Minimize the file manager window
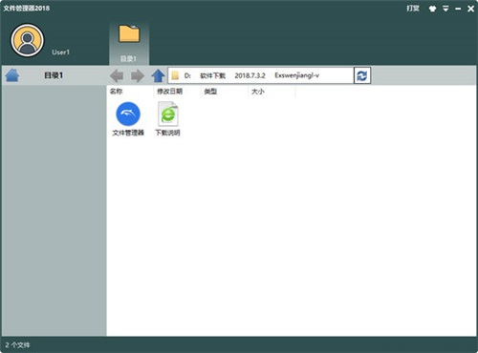Image resolution: width=478 pixels, height=353 pixels. [x=458, y=9]
